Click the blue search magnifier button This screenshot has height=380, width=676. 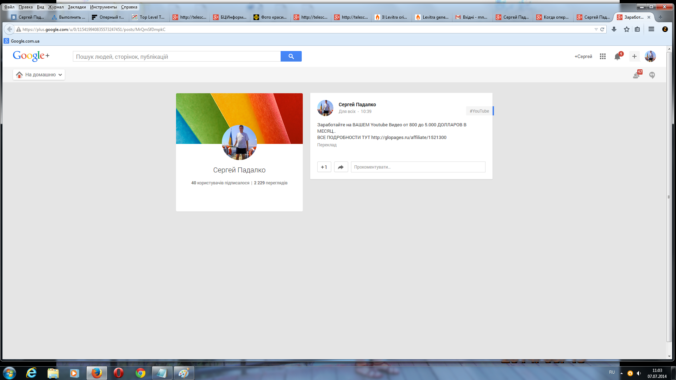click(x=291, y=56)
